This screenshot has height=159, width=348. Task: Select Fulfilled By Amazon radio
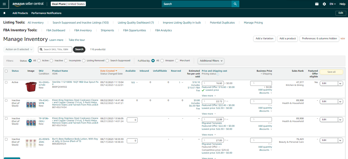tap(162, 60)
